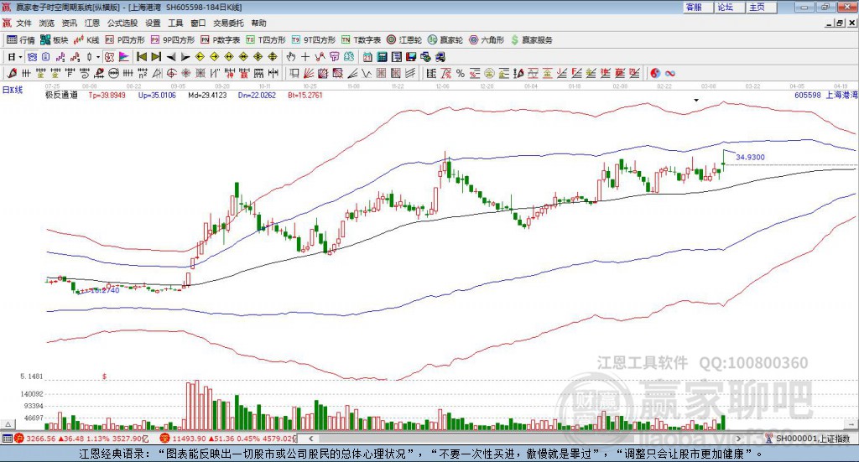This screenshot has height=462, width=859.
Task: Open the calendar icon
Action: [367, 57]
